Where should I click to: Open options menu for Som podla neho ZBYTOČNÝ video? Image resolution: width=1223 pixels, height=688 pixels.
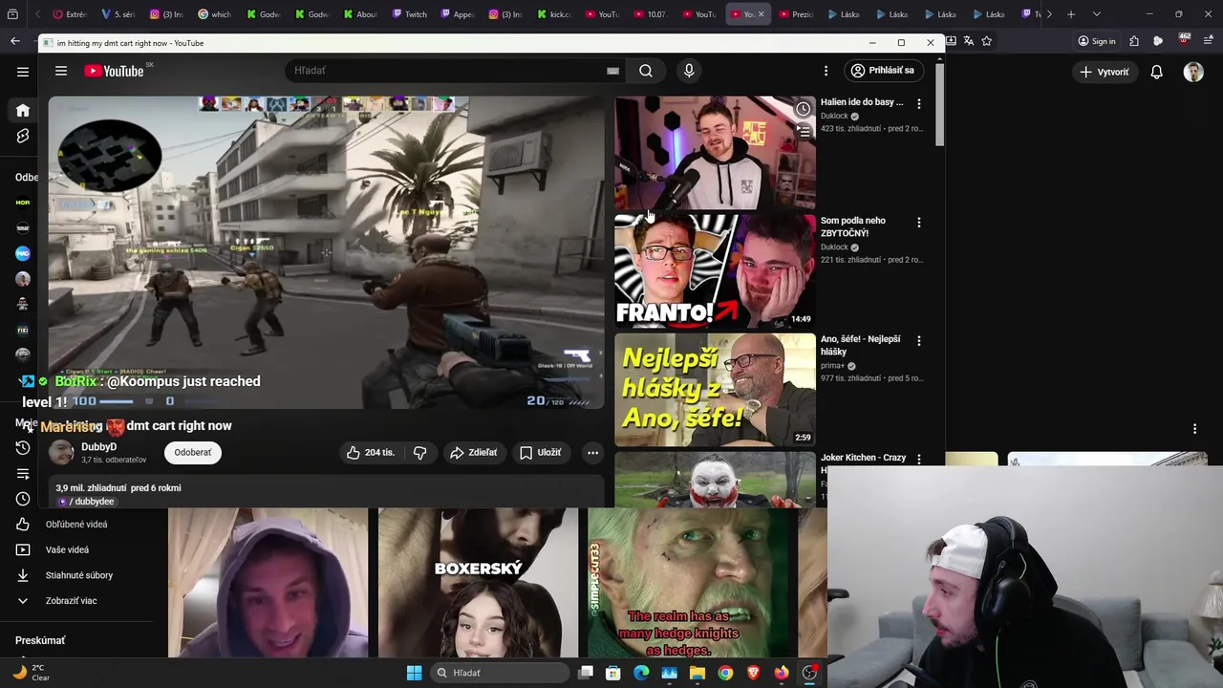[919, 222]
